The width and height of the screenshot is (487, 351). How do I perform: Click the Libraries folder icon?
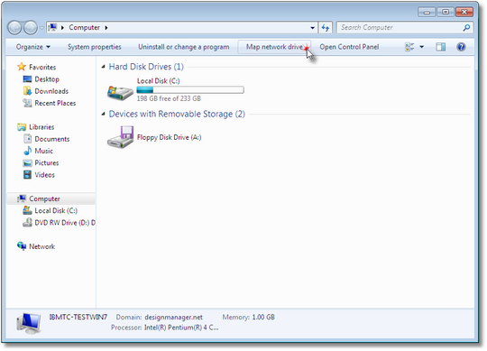[x=22, y=127]
